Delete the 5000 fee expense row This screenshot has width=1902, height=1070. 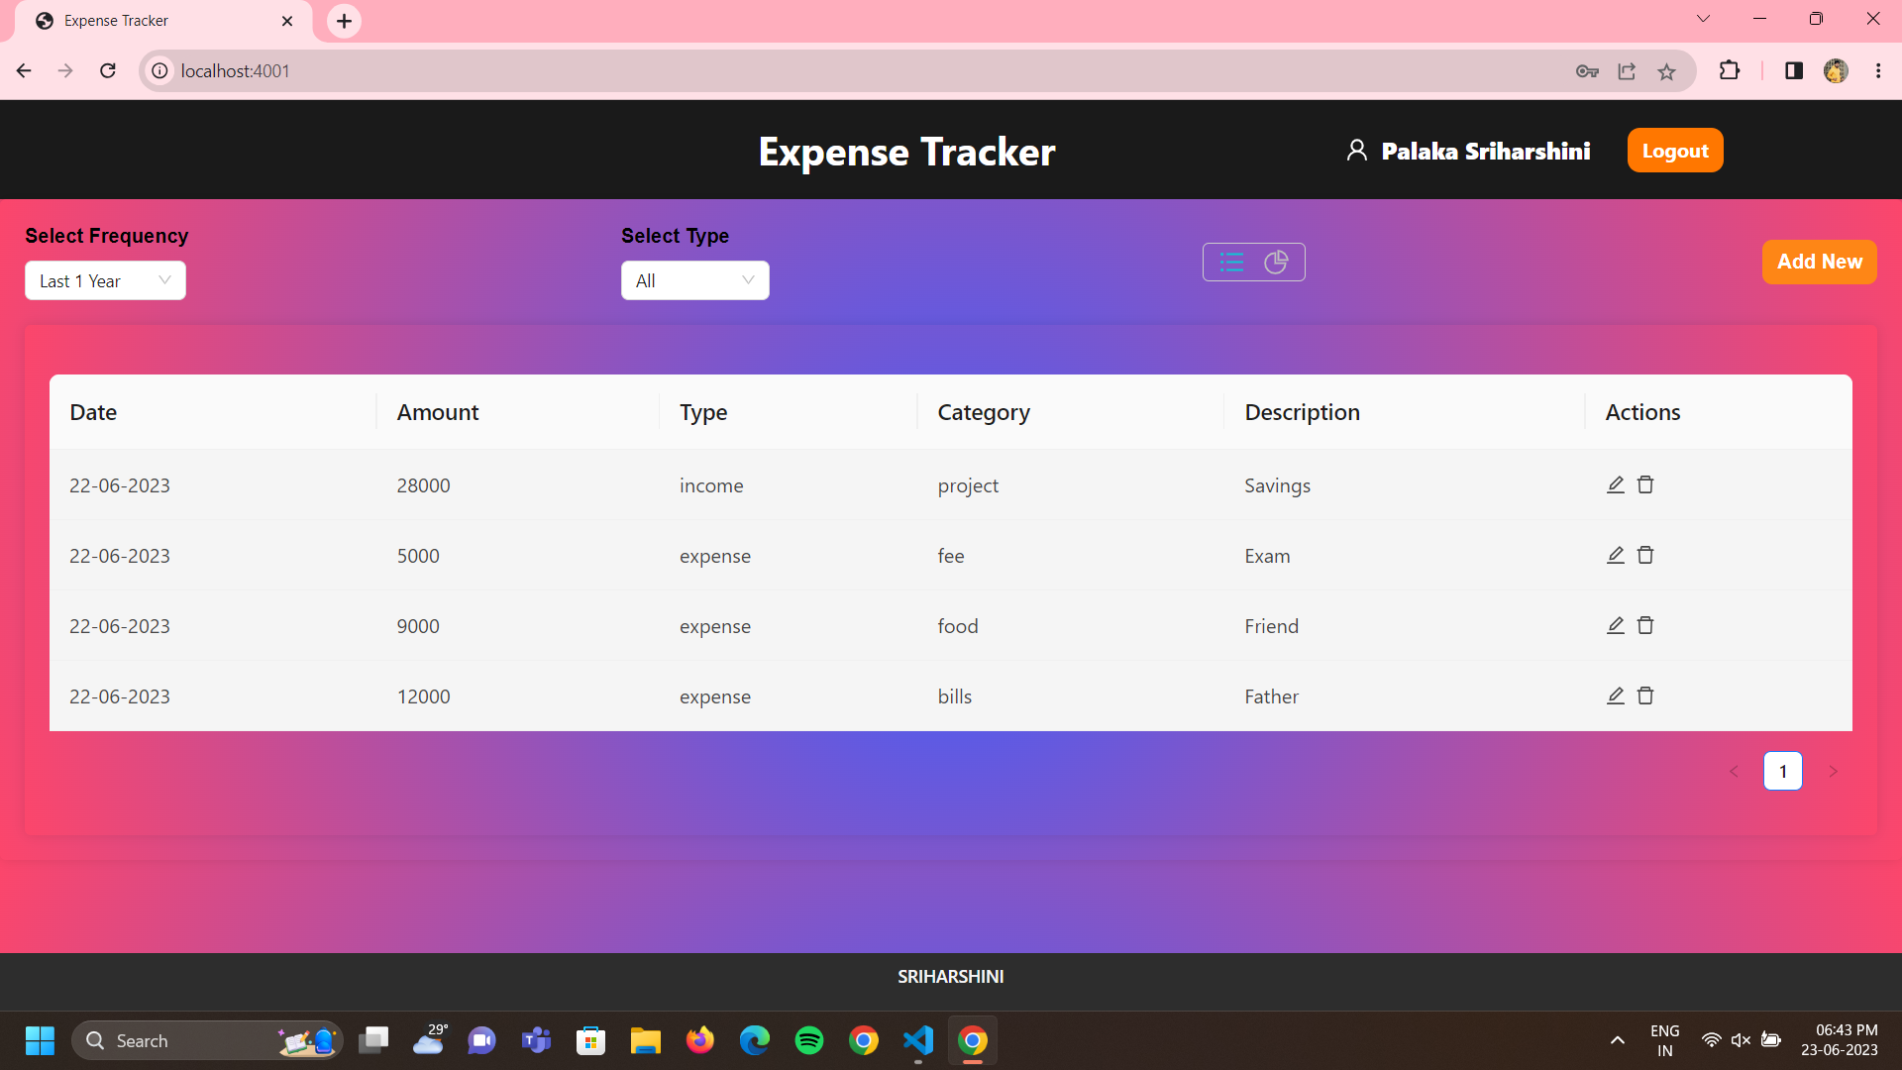pyautogui.click(x=1645, y=555)
